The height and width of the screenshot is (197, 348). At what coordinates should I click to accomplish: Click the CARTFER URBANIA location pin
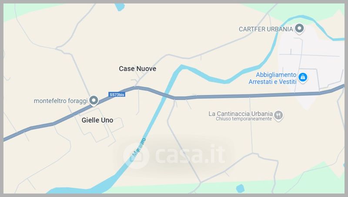click(x=299, y=29)
